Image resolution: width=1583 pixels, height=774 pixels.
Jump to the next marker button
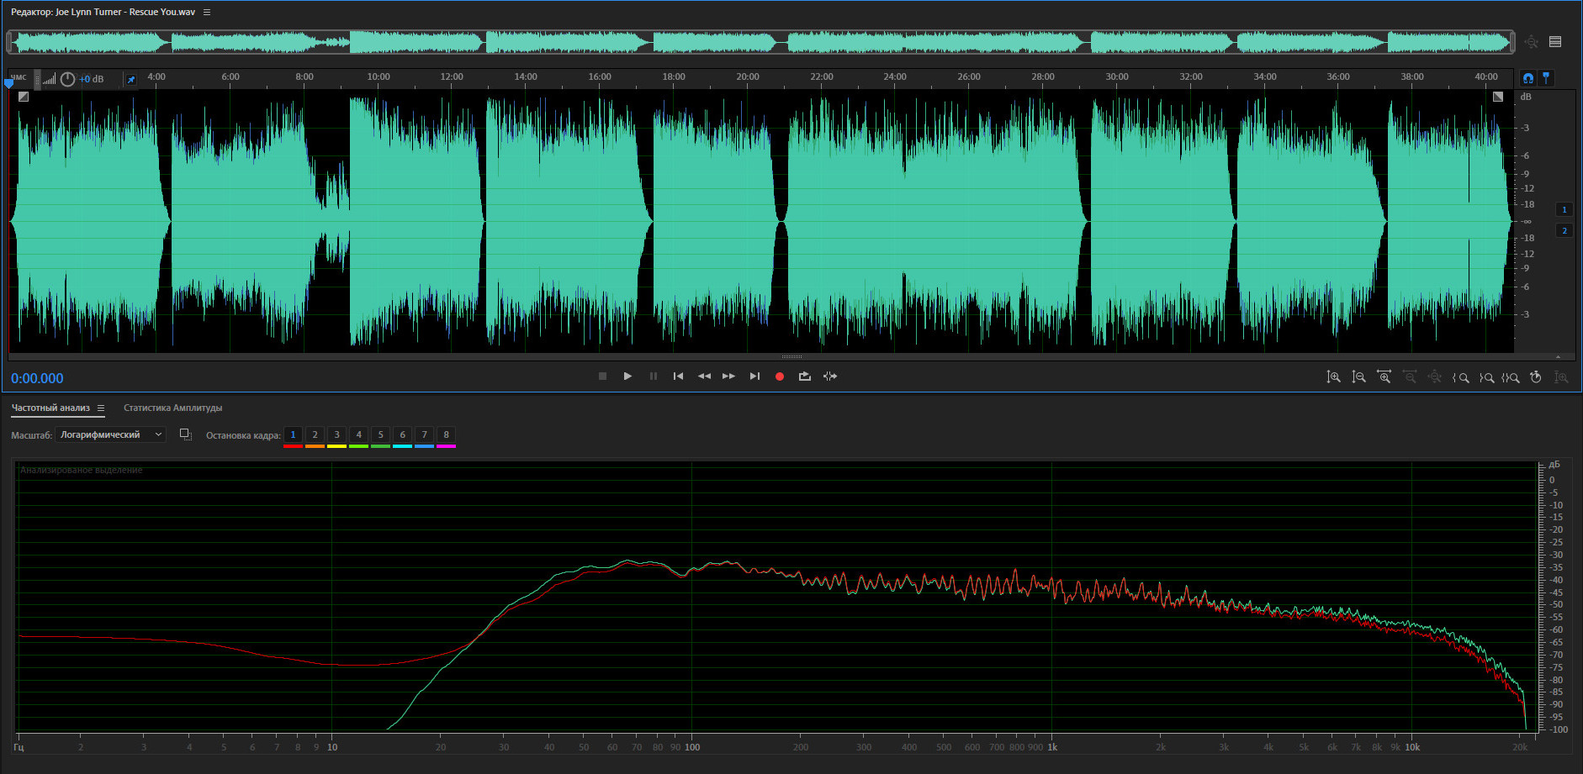pos(754,376)
